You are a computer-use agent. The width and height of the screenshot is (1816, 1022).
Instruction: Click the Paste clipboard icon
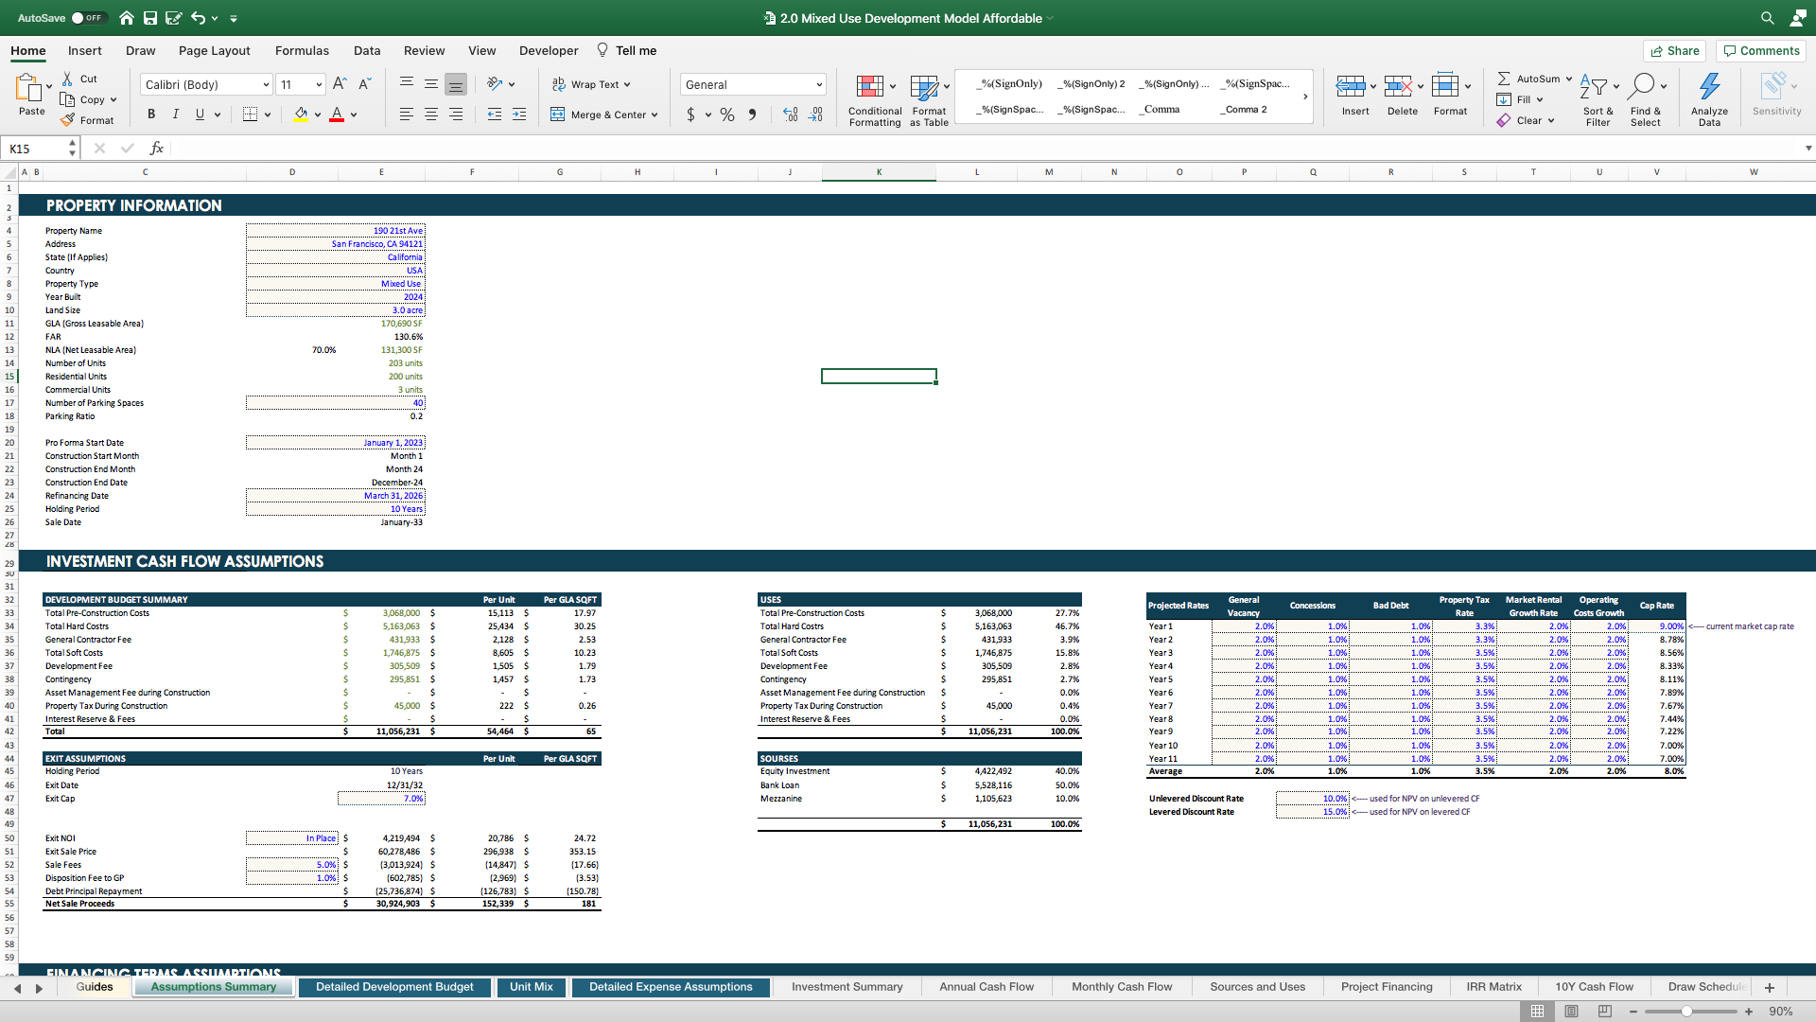point(28,88)
